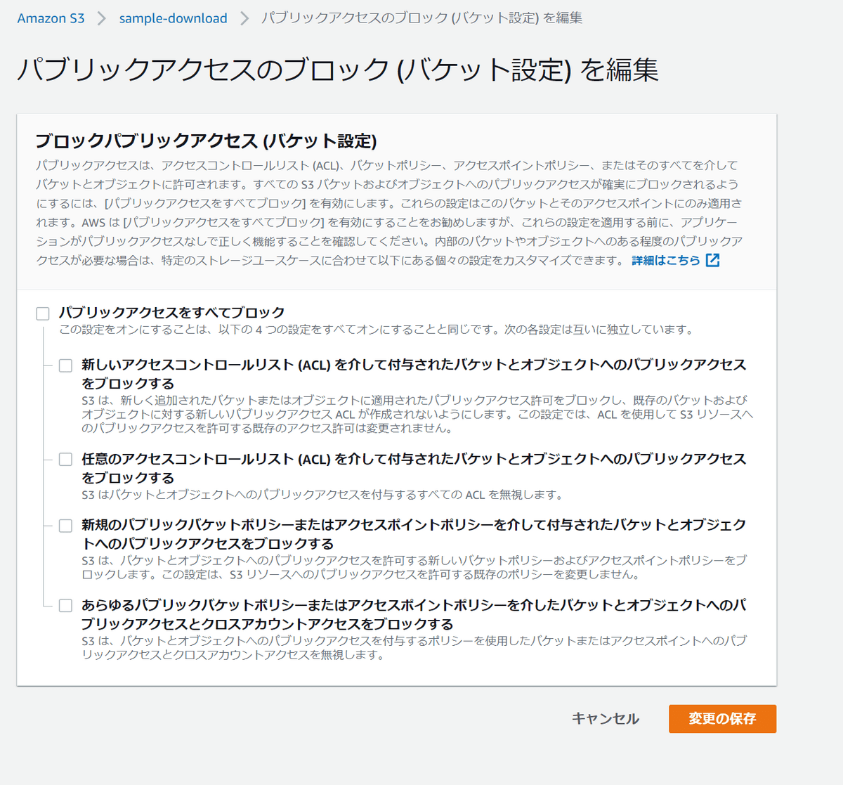Screen dimensions: 843x785
Task: Enable パブリックアクセスをすべてブロック checkbox
Action: tap(43, 313)
